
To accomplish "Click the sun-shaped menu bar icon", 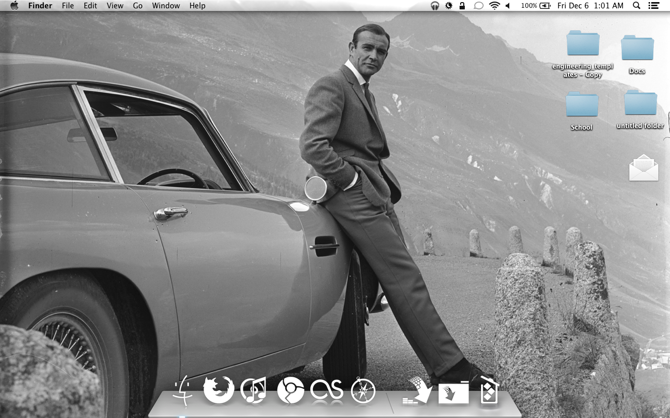I will pyautogui.click(x=449, y=6).
